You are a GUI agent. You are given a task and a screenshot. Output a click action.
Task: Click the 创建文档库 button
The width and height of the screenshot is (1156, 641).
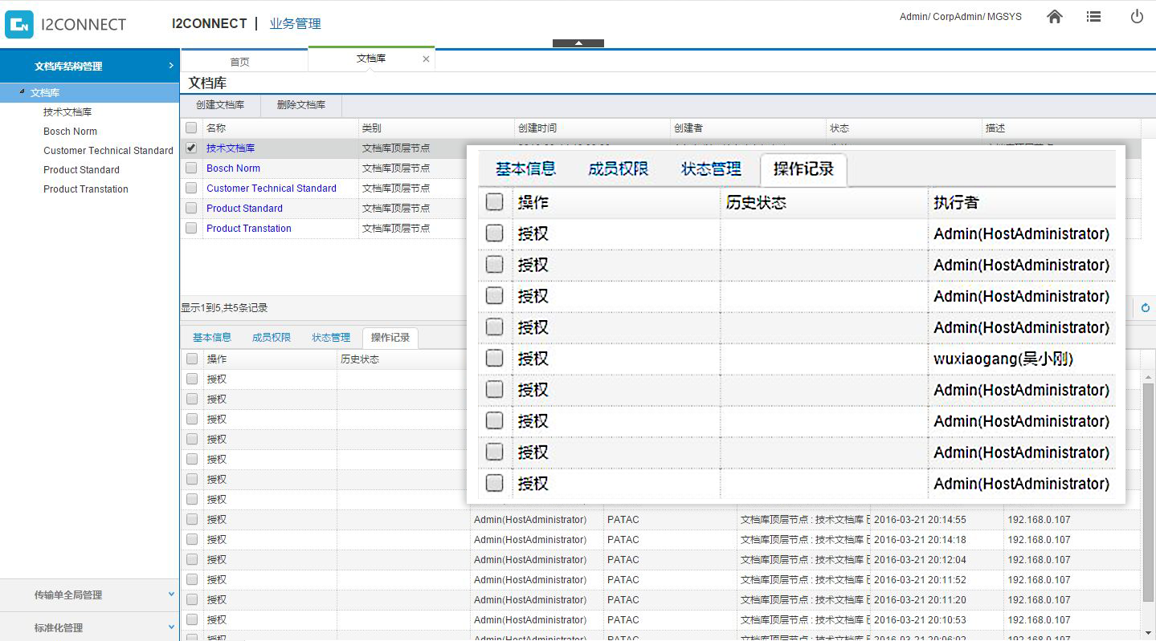click(x=220, y=105)
